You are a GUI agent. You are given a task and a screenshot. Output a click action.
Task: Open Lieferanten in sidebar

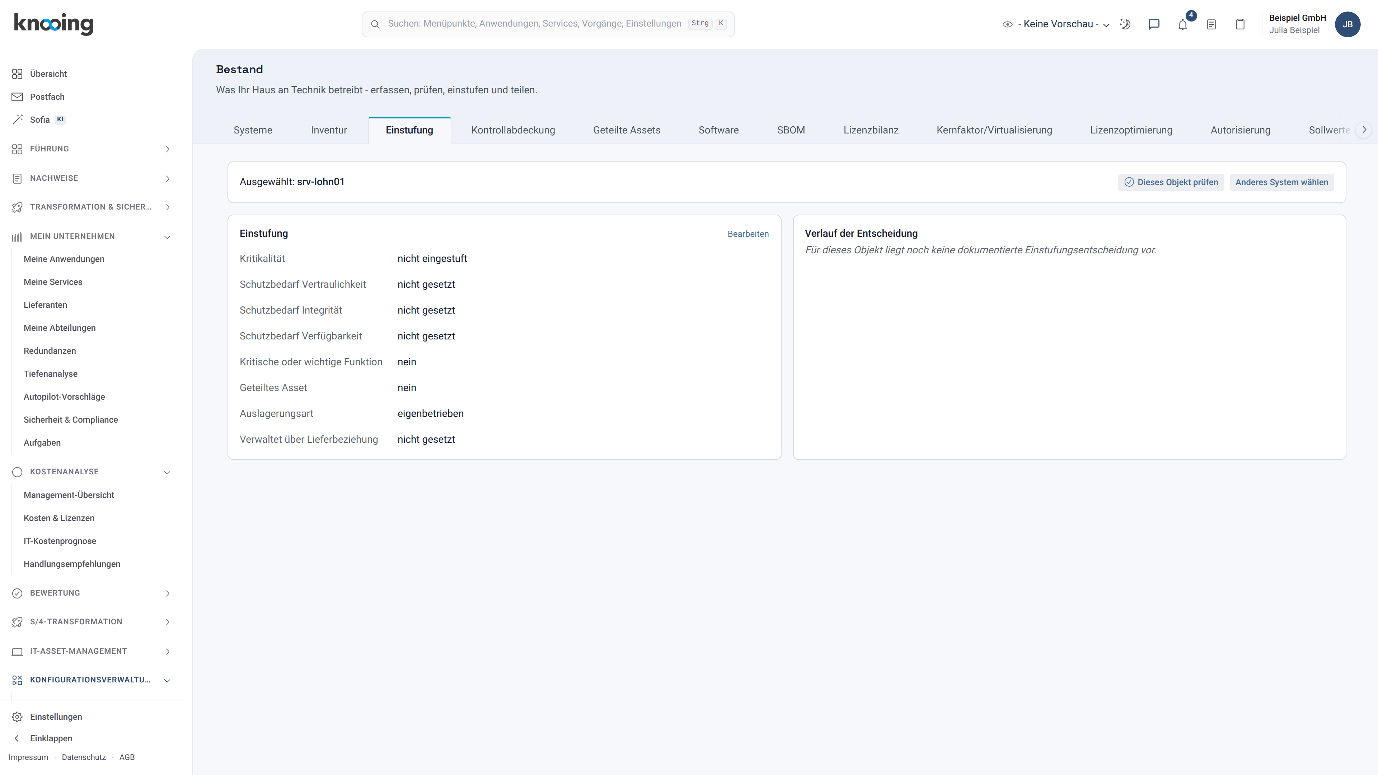click(x=46, y=305)
